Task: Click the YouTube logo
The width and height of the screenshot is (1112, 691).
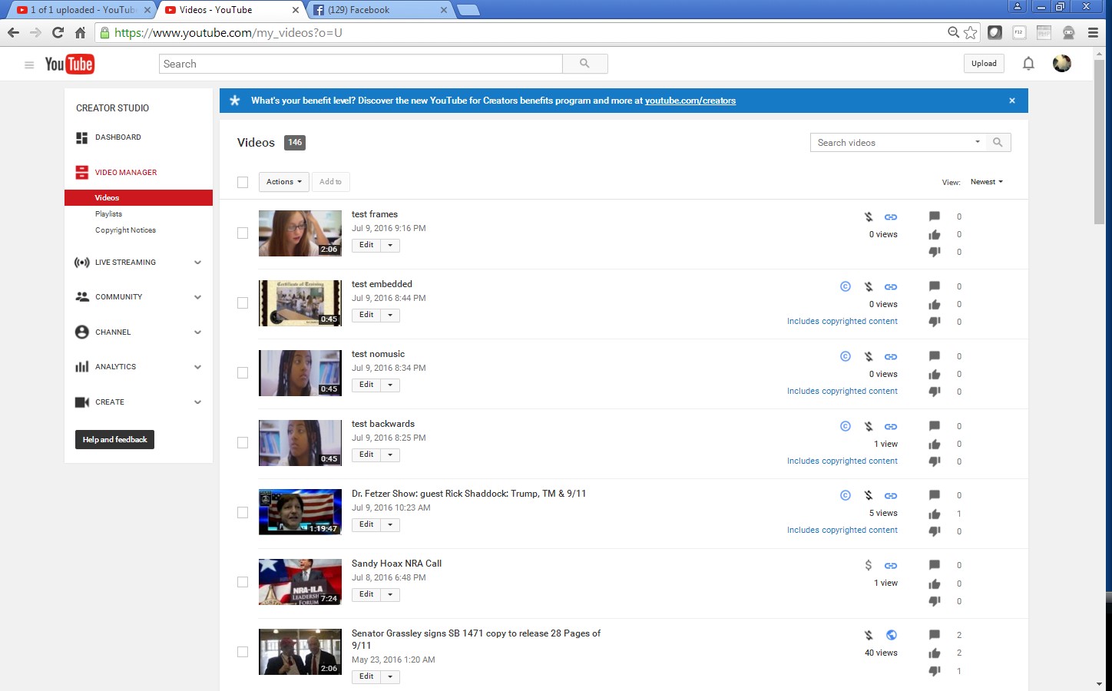Action: pyautogui.click(x=69, y=64)
